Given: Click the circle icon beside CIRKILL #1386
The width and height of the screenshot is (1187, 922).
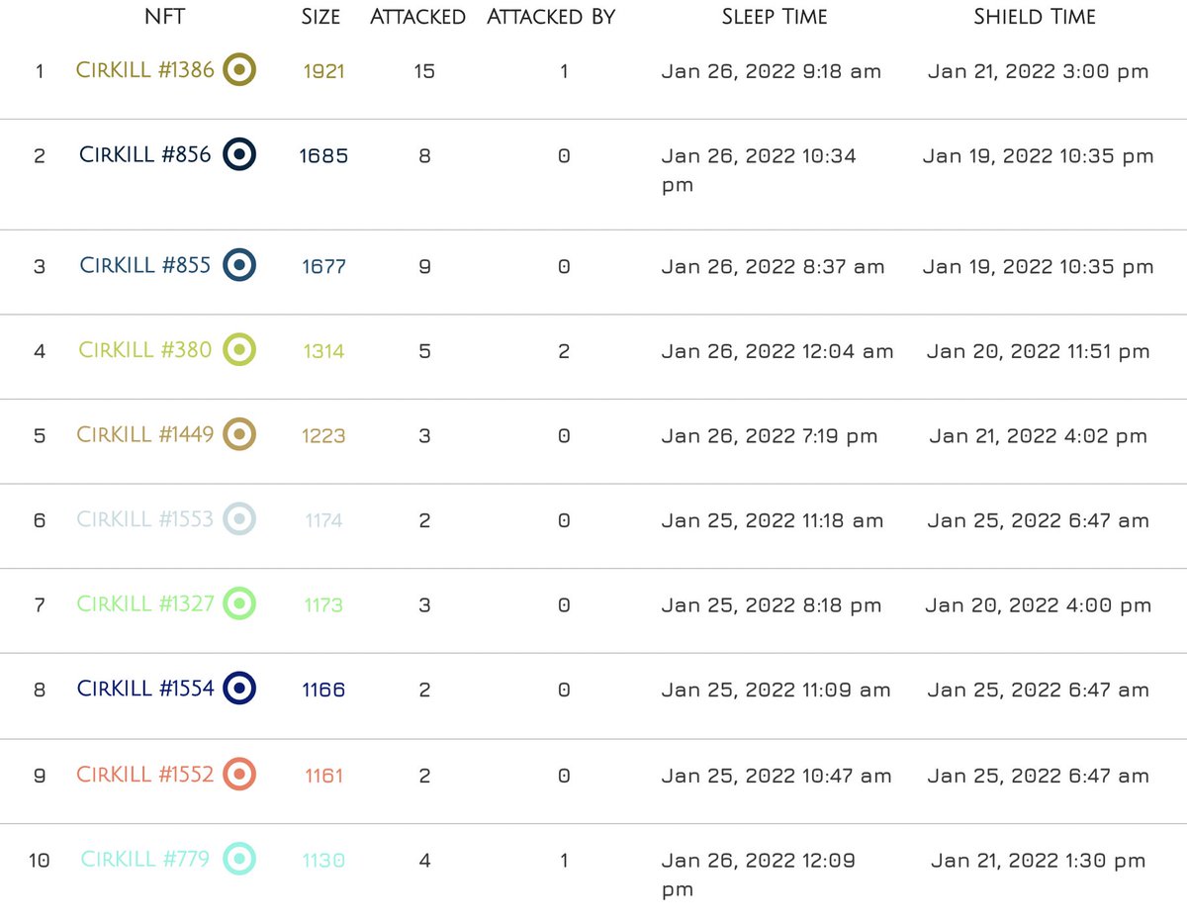Looking at the screenshot, I should click(239, 70).
